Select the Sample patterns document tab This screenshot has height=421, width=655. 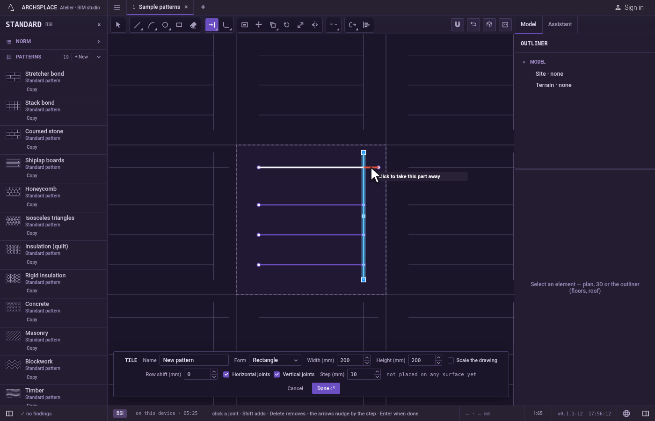coord(160,7)
